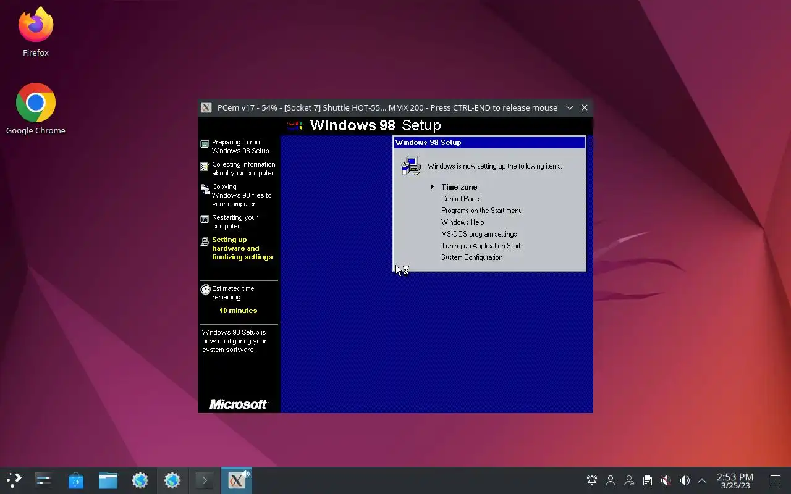This screenshot has width=791, height=494.
Task: Click the computer icon in Setup dialog
Action: click(x=411, y=166)
